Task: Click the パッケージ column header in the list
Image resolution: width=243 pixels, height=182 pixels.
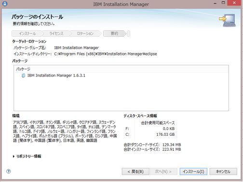Action: (121, 69)
